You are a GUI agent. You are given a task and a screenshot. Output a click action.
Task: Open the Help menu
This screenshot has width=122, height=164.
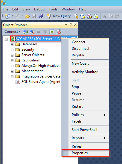[83, 9]
